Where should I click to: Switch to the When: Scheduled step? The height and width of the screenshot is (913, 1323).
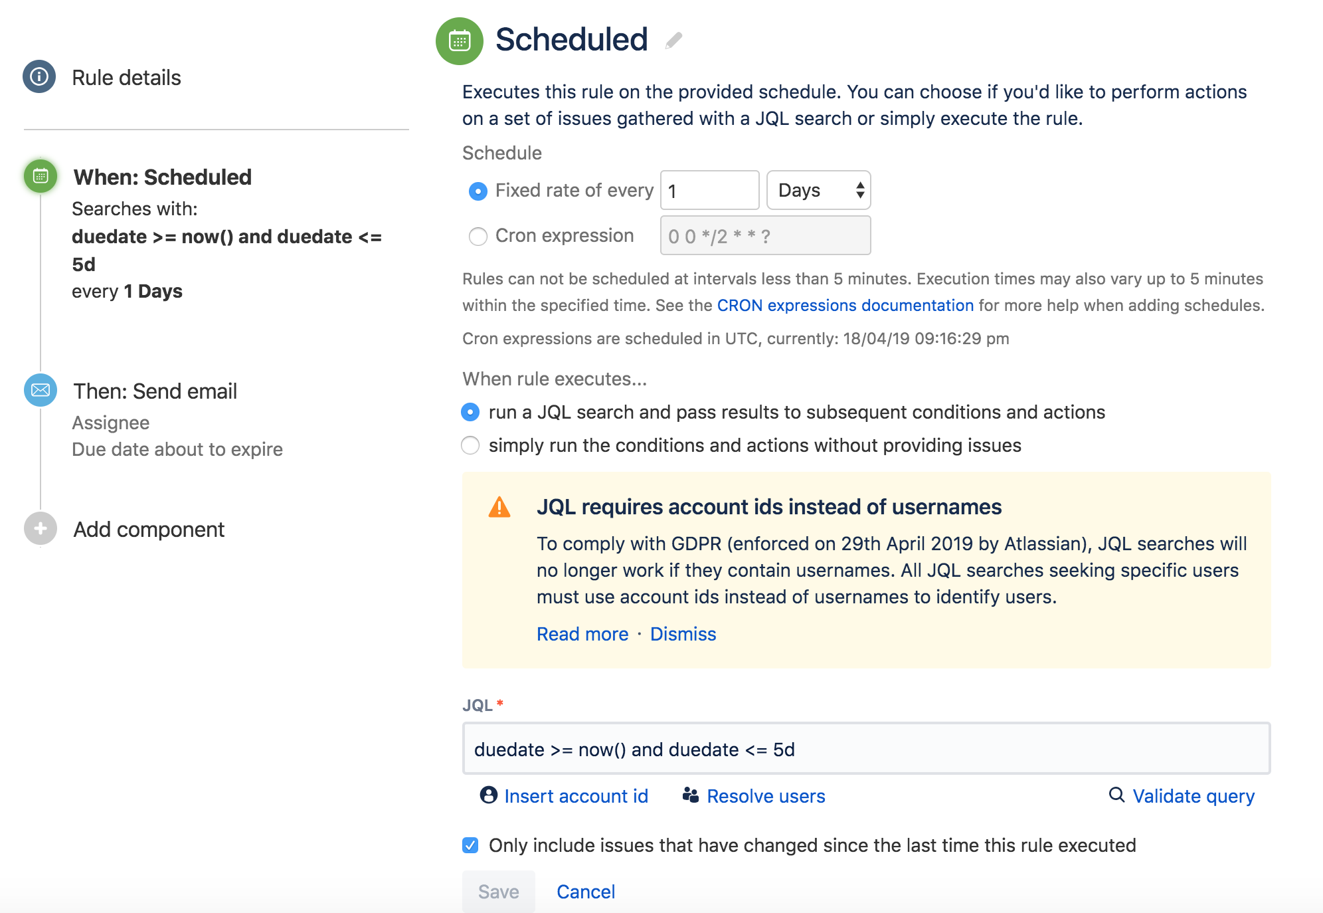point(162,177)
